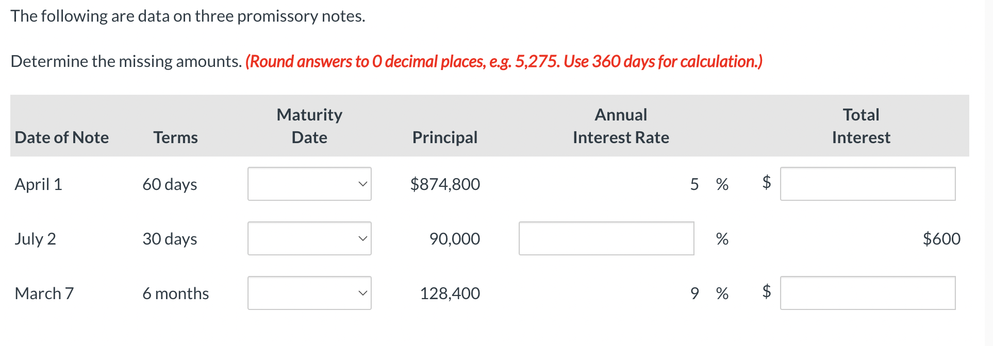Focus the Annual Interest Rate field for July 2 note
This screenshot has width=993, height=346.
[606, 238]
